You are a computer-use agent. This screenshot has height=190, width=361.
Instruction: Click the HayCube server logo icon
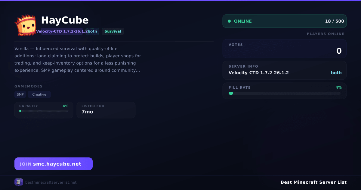coord(25,25)
